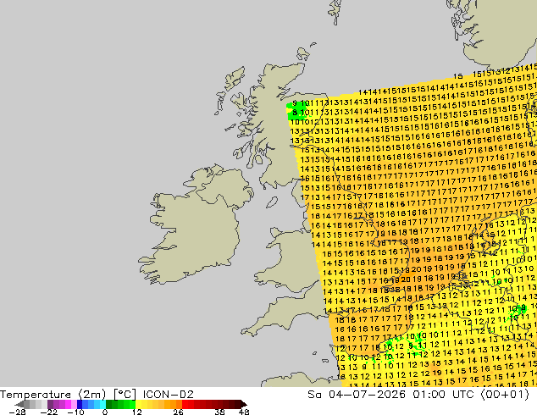This screenshot has width=537, height=415.
Task: Click the 'Sa 04-07-2026 01:00 UTC (00+01)' timestamp
Action: click(418, 395)
